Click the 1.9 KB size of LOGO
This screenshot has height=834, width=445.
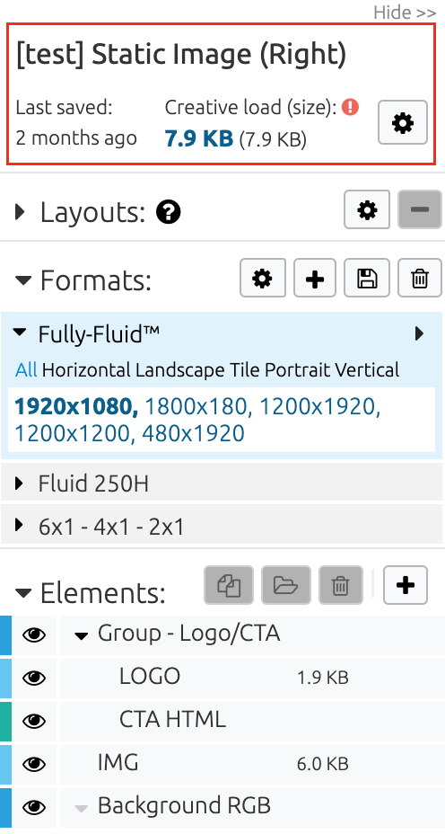point(322,679)
